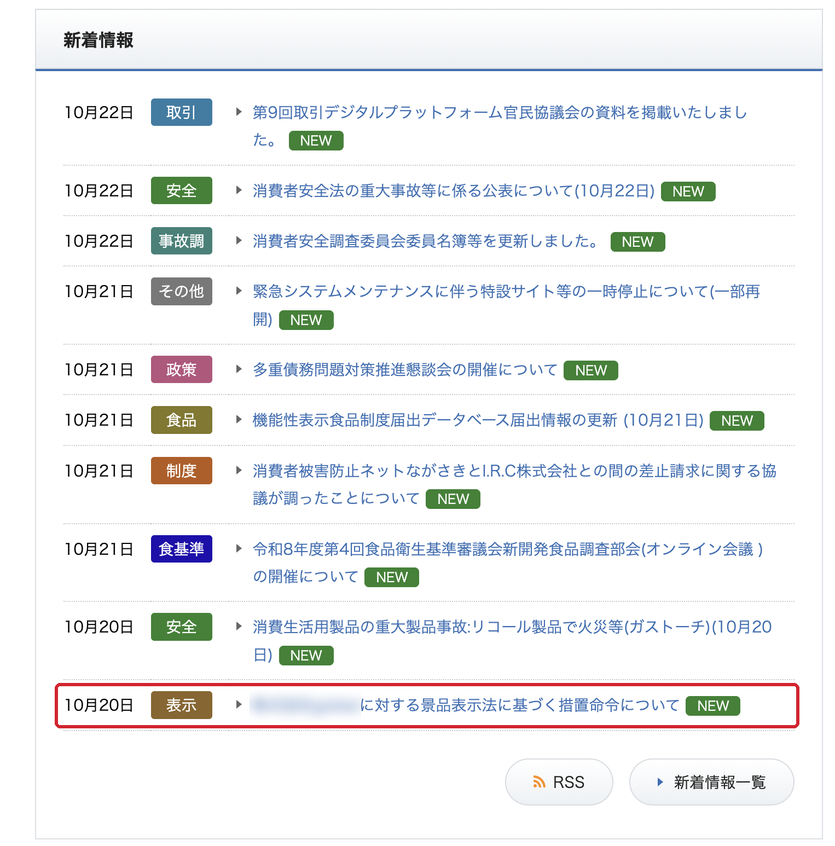Click the NEW badge after 措置命令について
This screenshot has height=846, width=835.
coord(713,706)
